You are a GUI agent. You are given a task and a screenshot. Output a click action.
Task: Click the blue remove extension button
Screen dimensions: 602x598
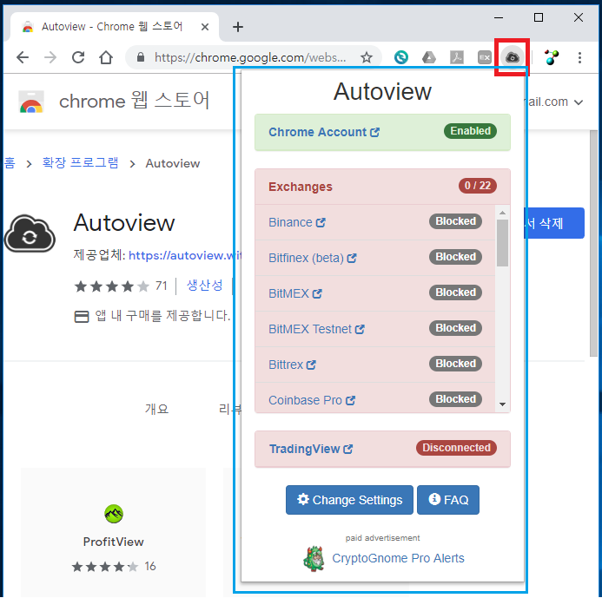[x=554, y=223]
